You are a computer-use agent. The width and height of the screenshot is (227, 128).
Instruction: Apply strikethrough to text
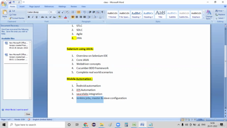[43, 17]
